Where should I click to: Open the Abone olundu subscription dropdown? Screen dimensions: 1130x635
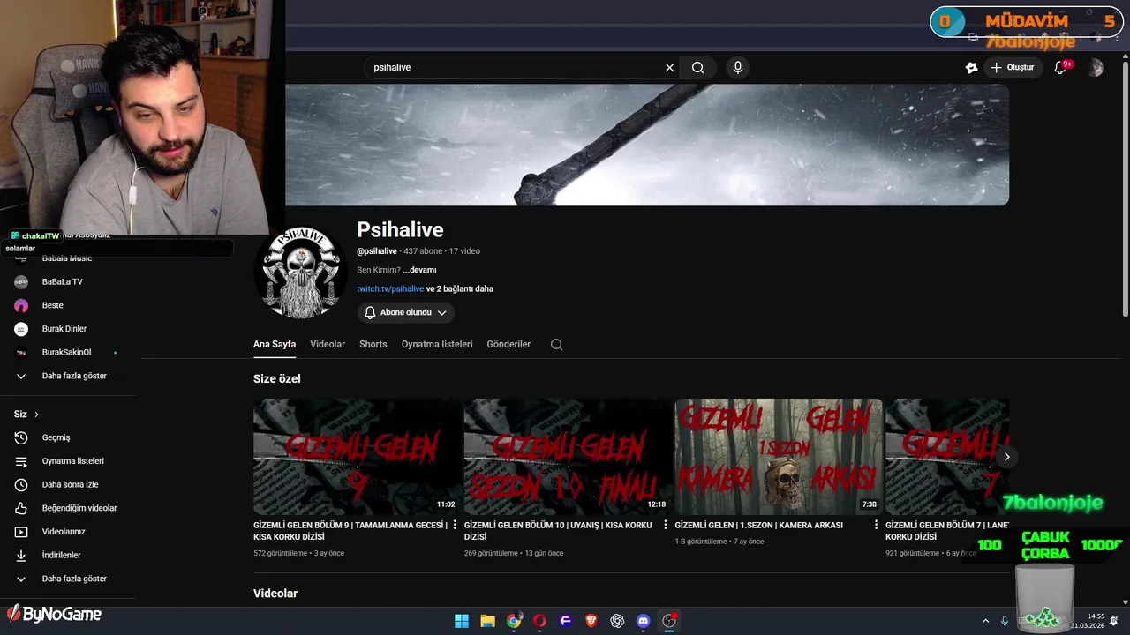[x=406, y=312]
